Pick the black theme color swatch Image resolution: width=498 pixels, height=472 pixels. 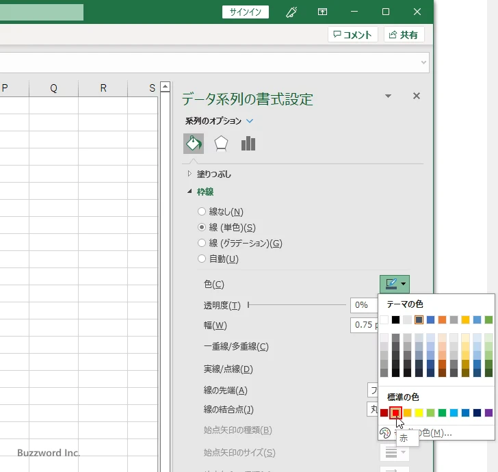[395, 319]
